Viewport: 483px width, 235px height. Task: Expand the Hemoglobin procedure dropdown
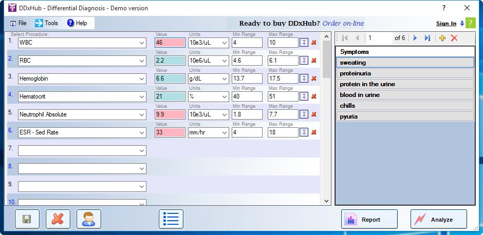tap(142, 79)
